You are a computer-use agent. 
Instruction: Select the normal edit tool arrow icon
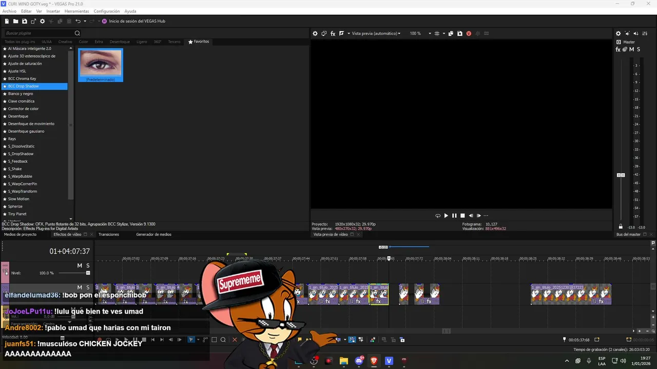pos(191,339)
